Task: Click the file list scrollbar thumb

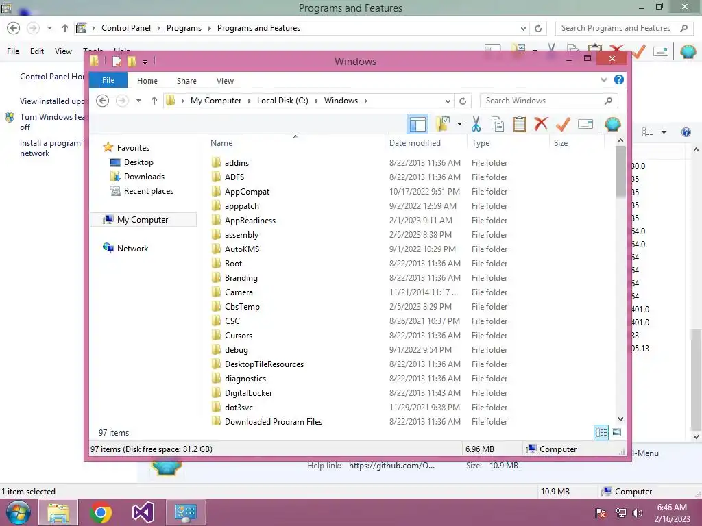Action: click(x=620, y=172)
